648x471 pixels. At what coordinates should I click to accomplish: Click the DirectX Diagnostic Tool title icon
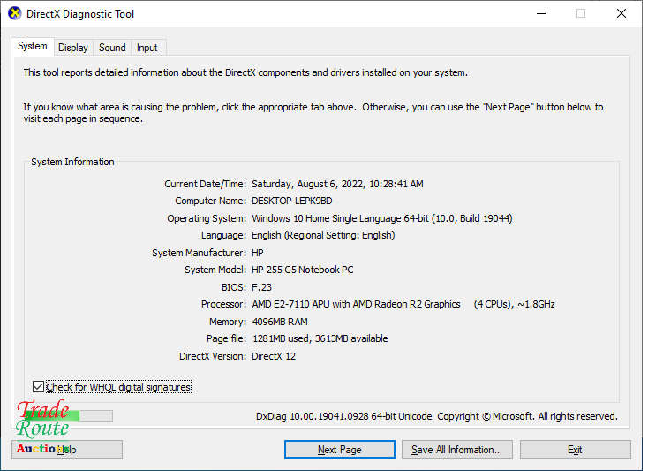tap(14, 13)
